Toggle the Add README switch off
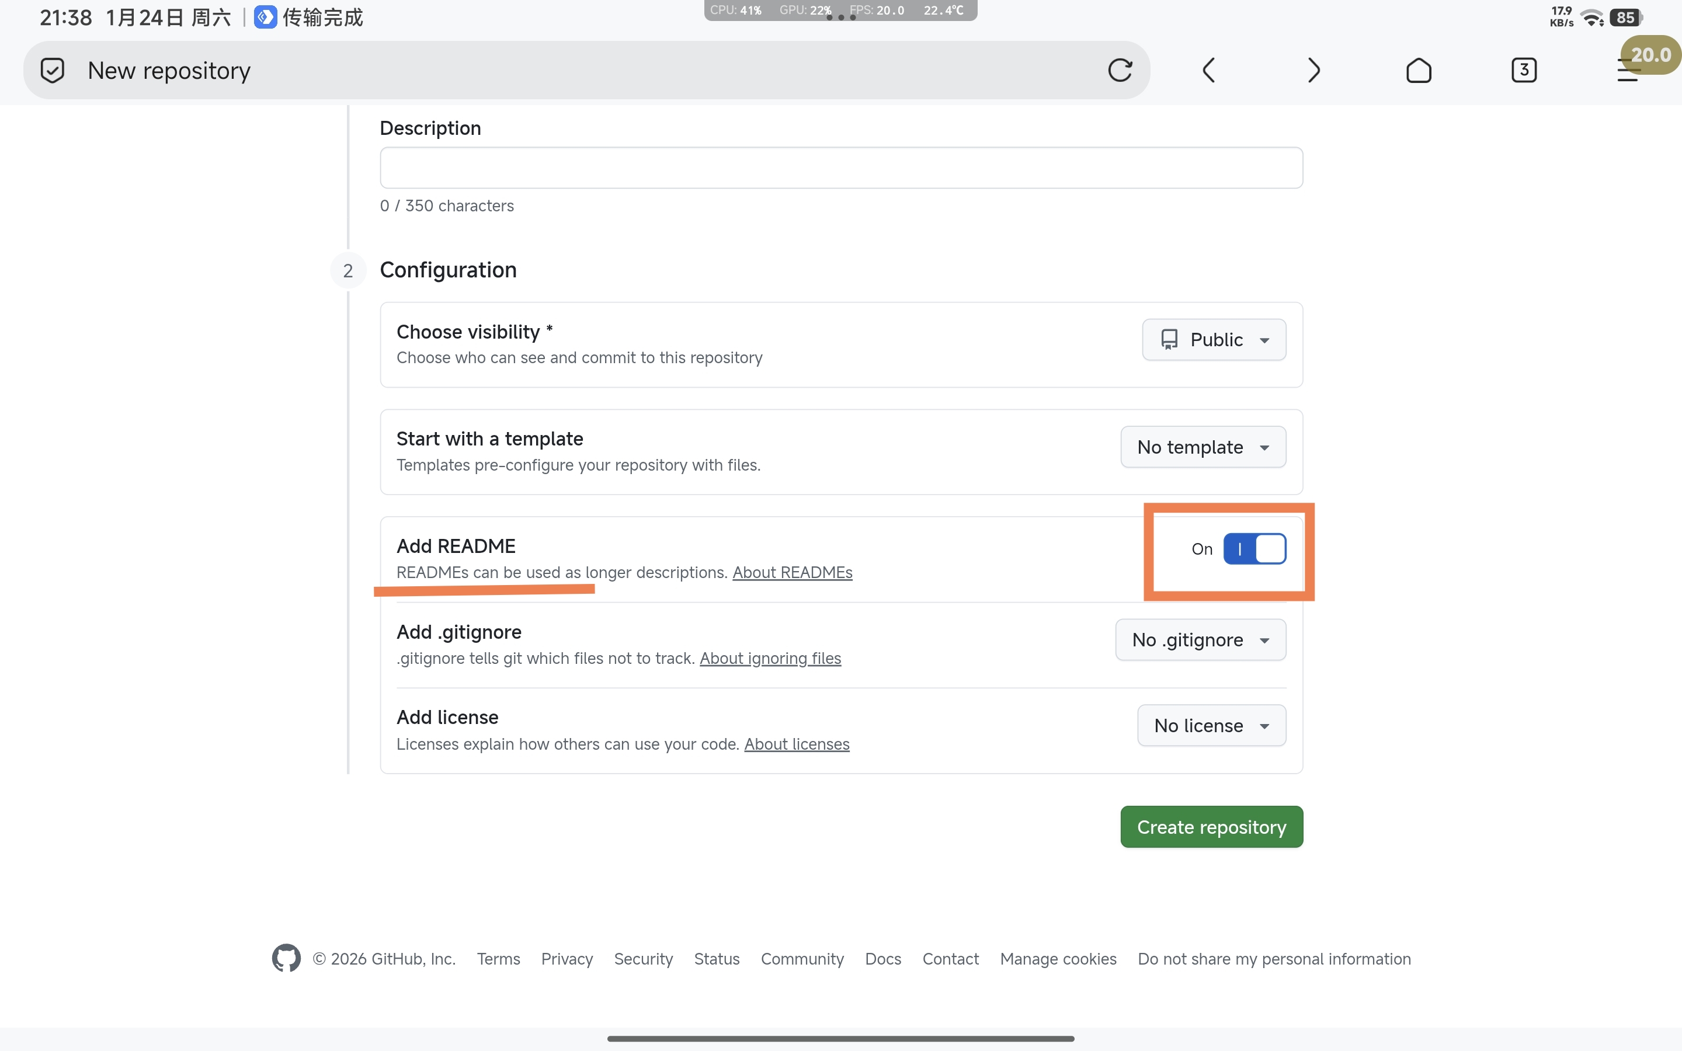Viewport: 1682px width, 1051px height. [1254, 548]
